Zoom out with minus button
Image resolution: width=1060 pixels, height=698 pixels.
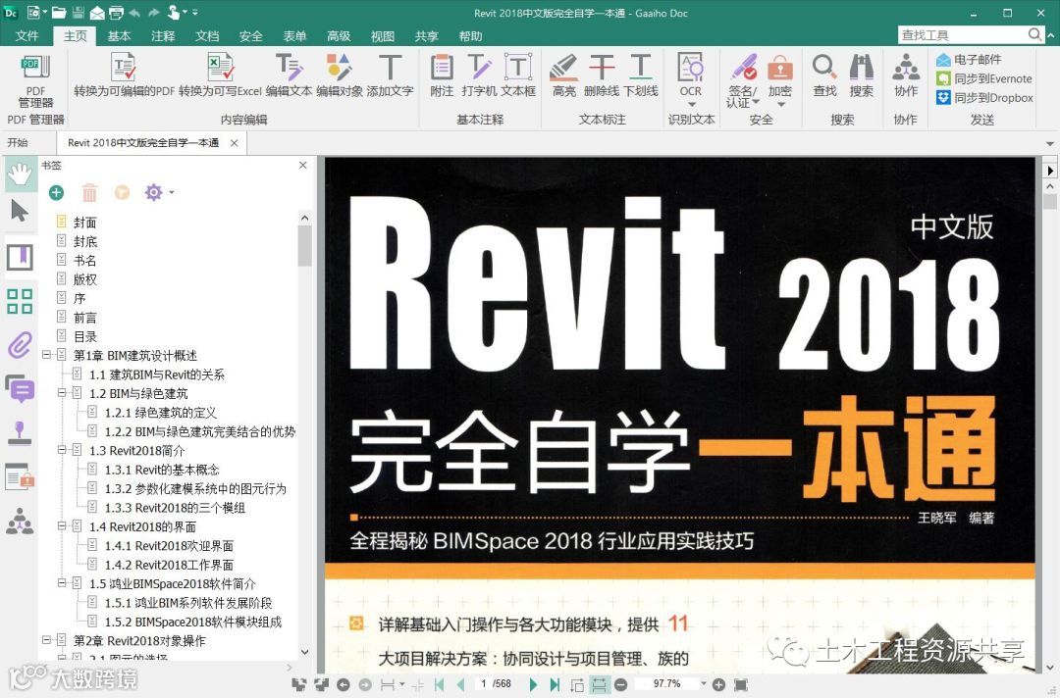coord(621,684)
